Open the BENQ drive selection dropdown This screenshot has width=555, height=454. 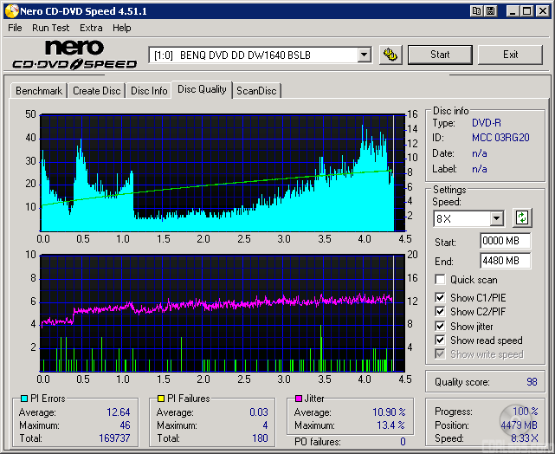tap(364, 55)
